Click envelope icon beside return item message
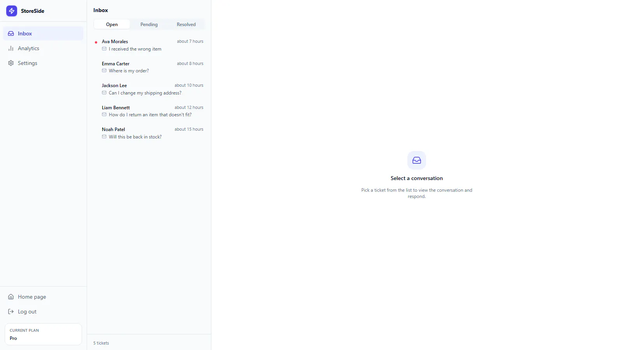This screenshot has height=350, width=622. [104, 114]
